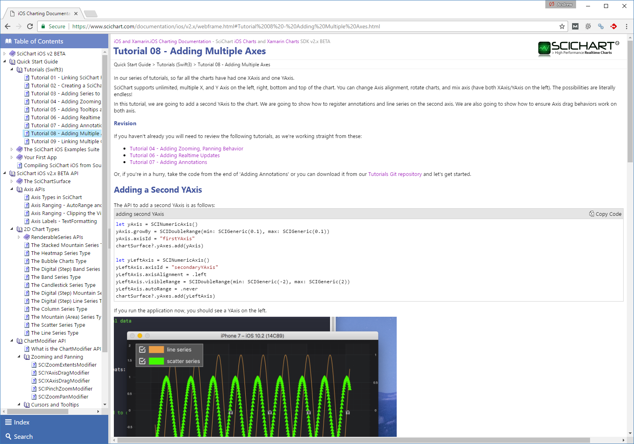Expand The SciChart iOS Examples Suite node
The height and width of the screenshot is (444, 634).
click(12, 149)
